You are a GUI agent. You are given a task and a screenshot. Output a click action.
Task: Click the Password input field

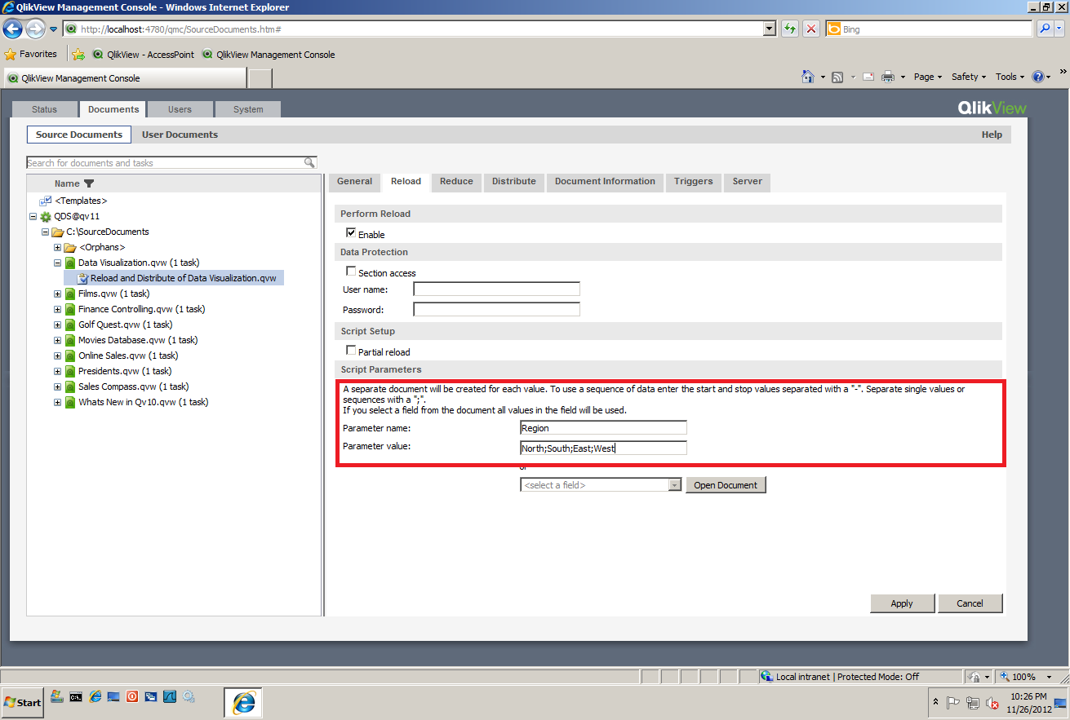[x=496, y=310]
